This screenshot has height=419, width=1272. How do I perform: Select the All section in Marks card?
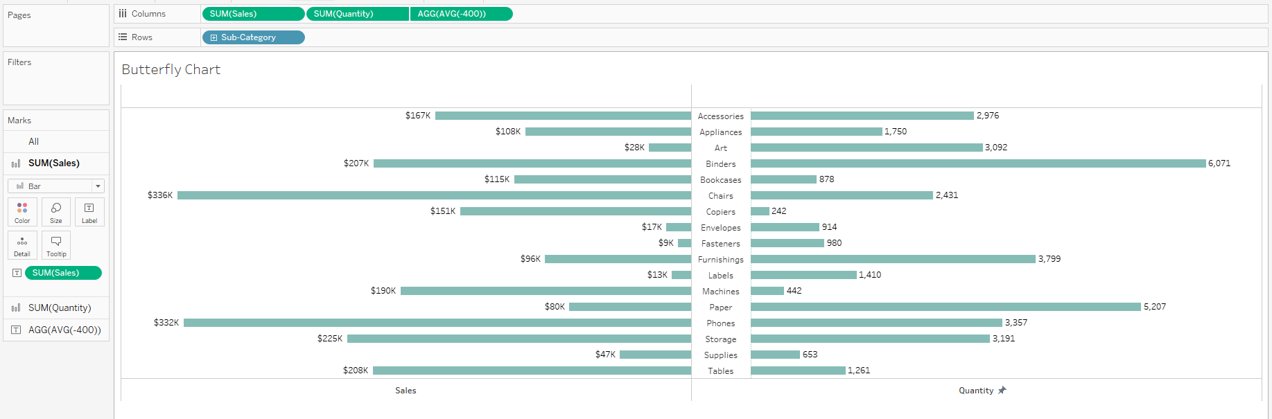coord(33,141)
